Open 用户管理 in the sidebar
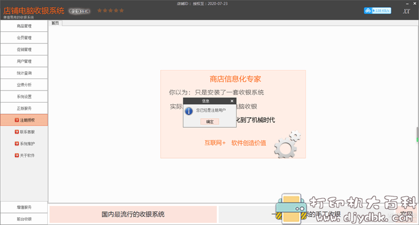Image resolution: width=419 pixels, height=225 pixels. click(x=24, y=61)
